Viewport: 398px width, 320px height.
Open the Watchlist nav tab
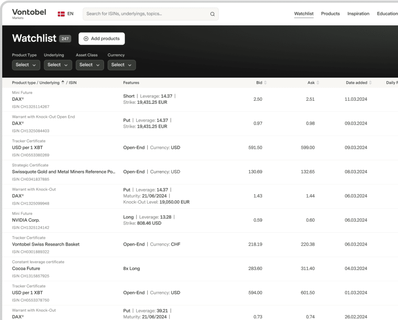[x=303, y=14]
